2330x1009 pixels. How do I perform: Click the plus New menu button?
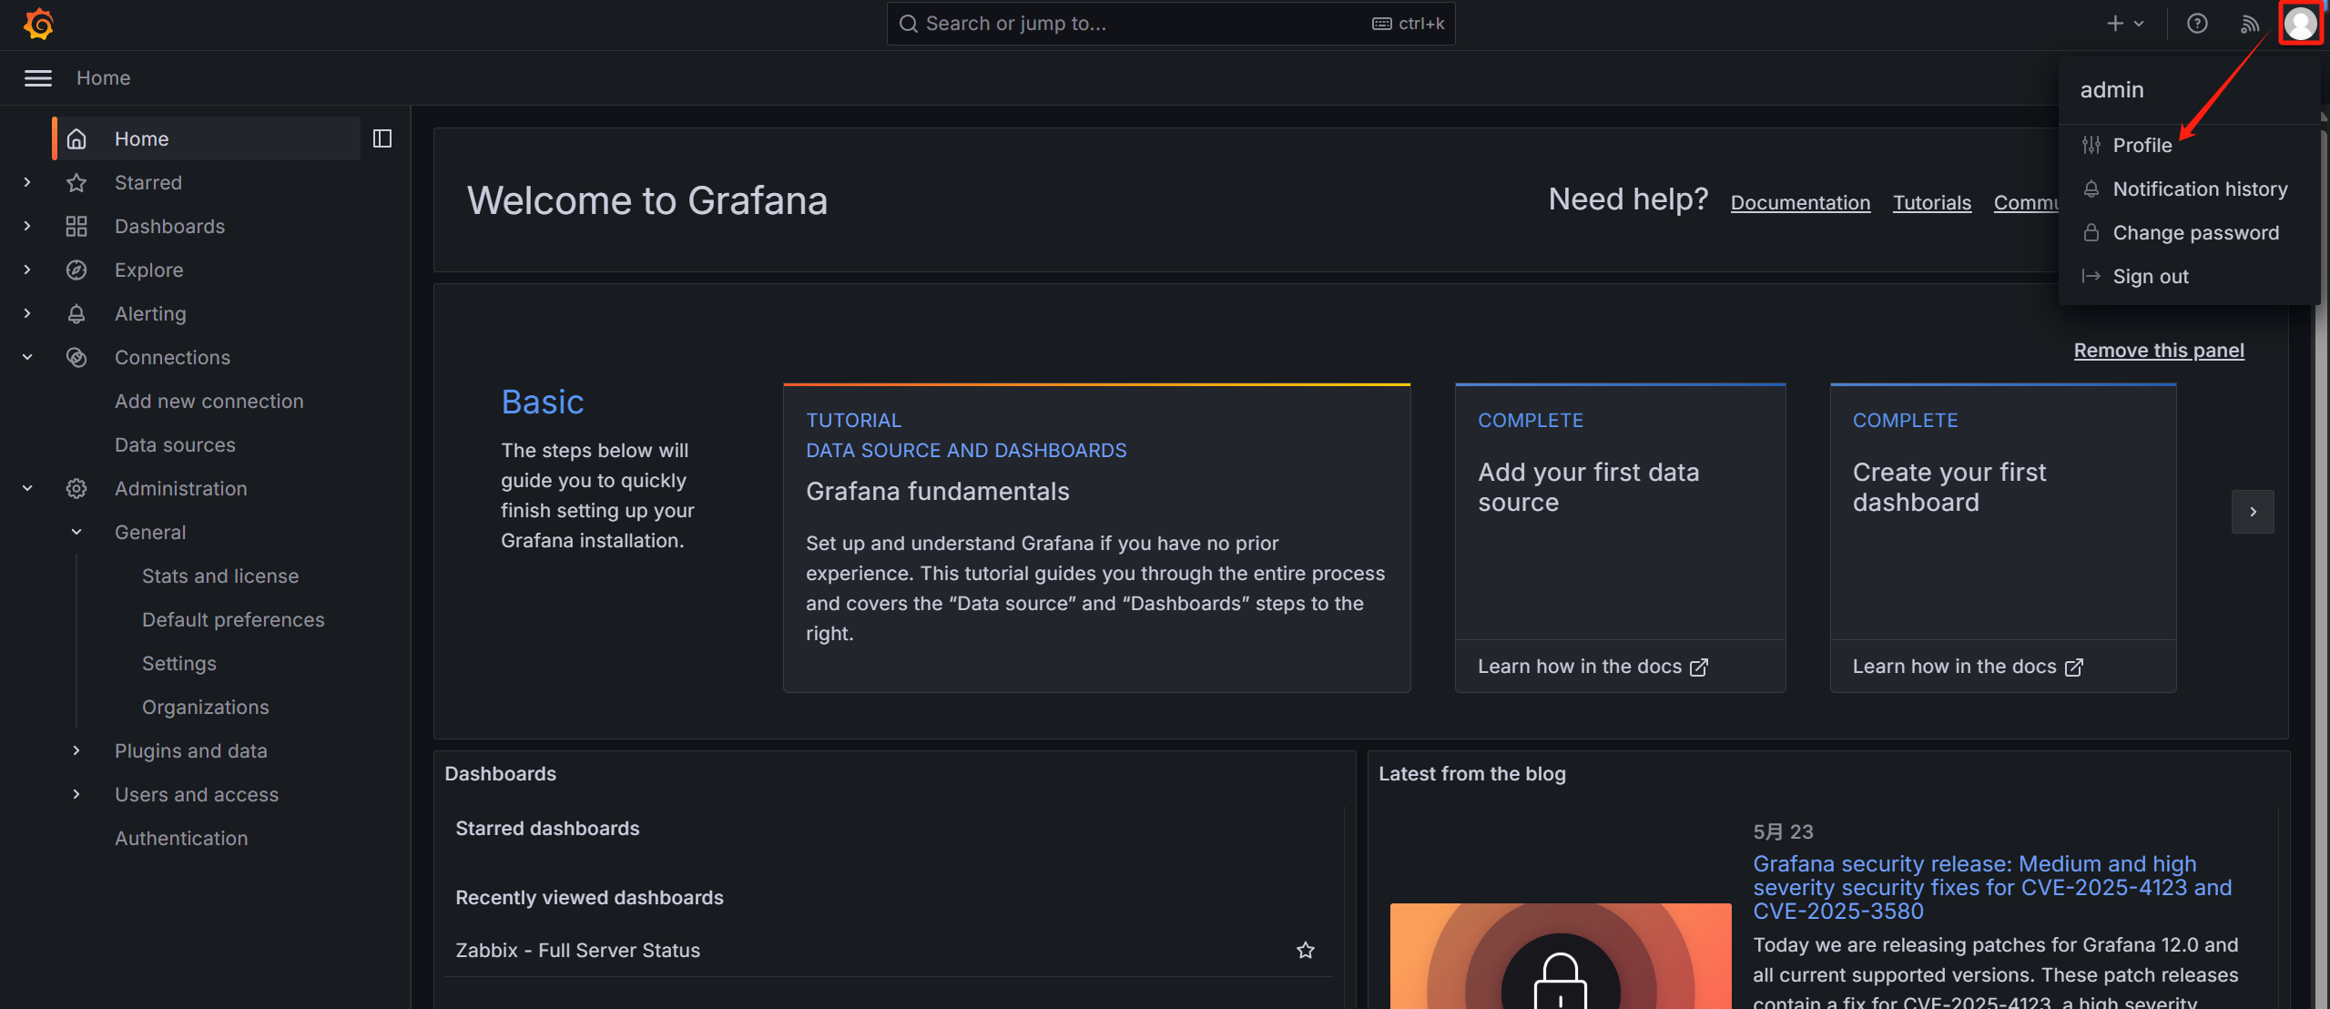(2126, 24)
